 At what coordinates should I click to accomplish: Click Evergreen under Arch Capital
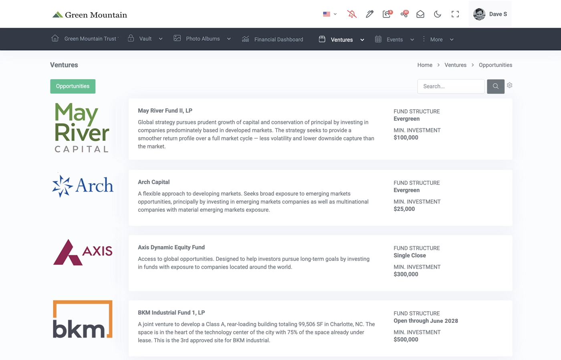tap(407, 190)
